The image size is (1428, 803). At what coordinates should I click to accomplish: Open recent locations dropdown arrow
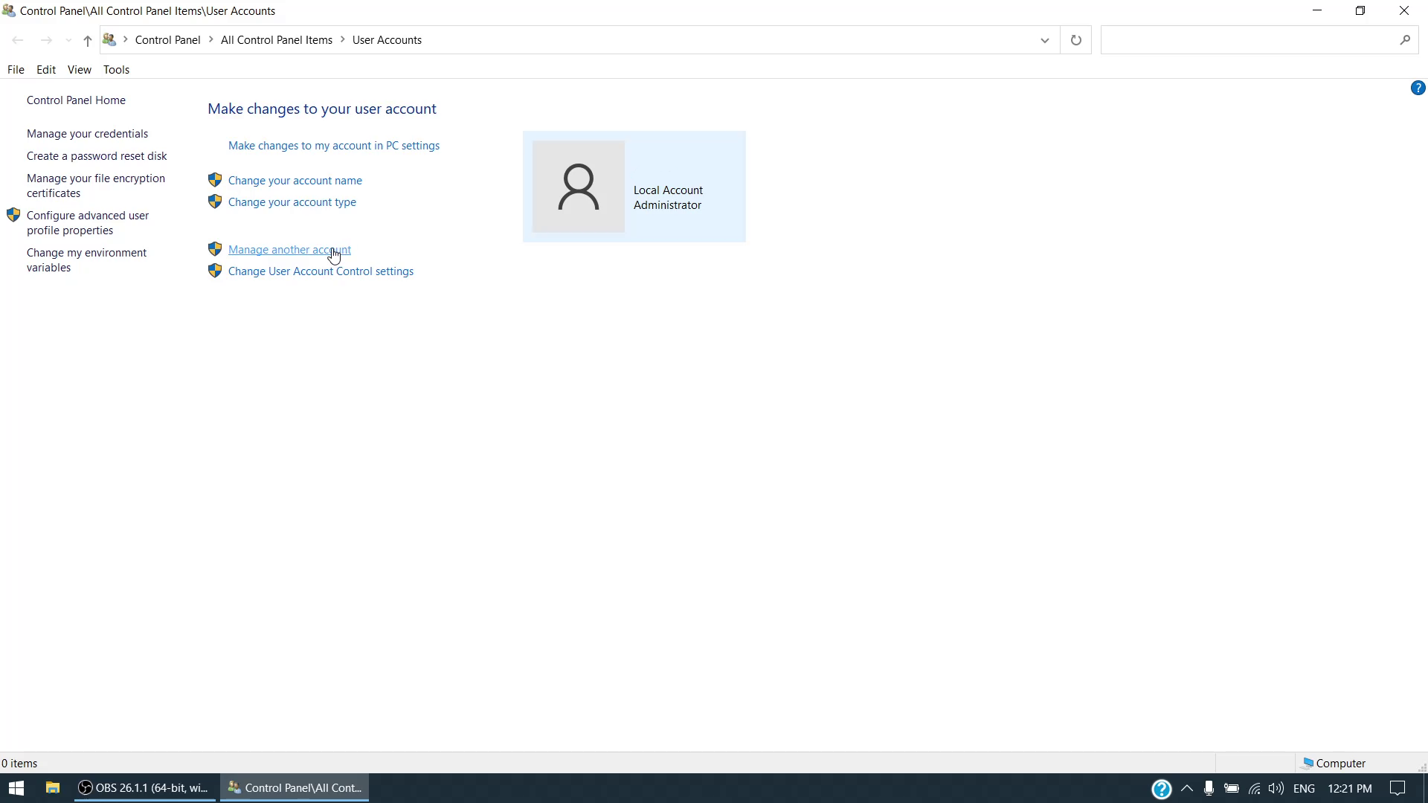click(x=68, y=41)
